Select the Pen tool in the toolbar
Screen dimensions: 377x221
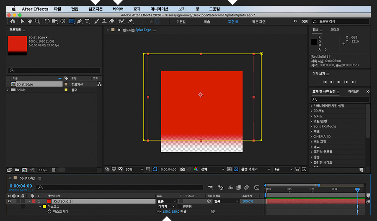[79, 21]
